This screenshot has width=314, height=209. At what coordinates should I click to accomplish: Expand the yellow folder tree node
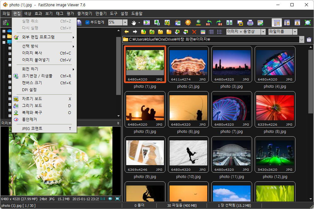pos(4,37)
